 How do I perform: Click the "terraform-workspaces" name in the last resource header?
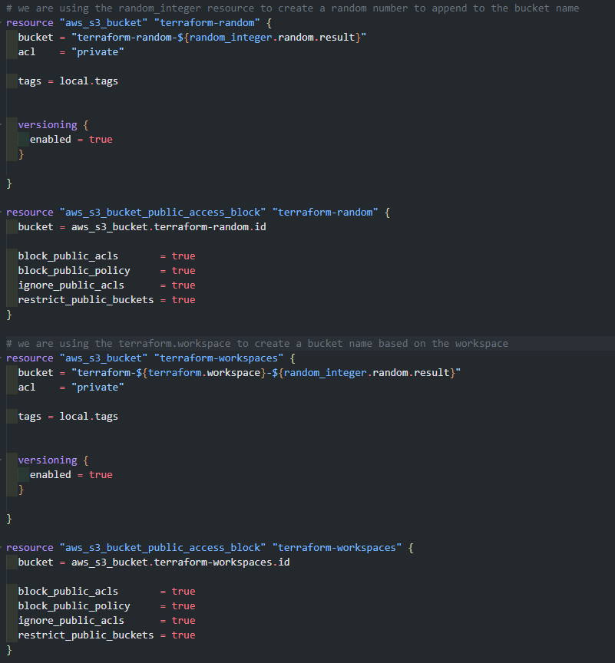point(337,548)
